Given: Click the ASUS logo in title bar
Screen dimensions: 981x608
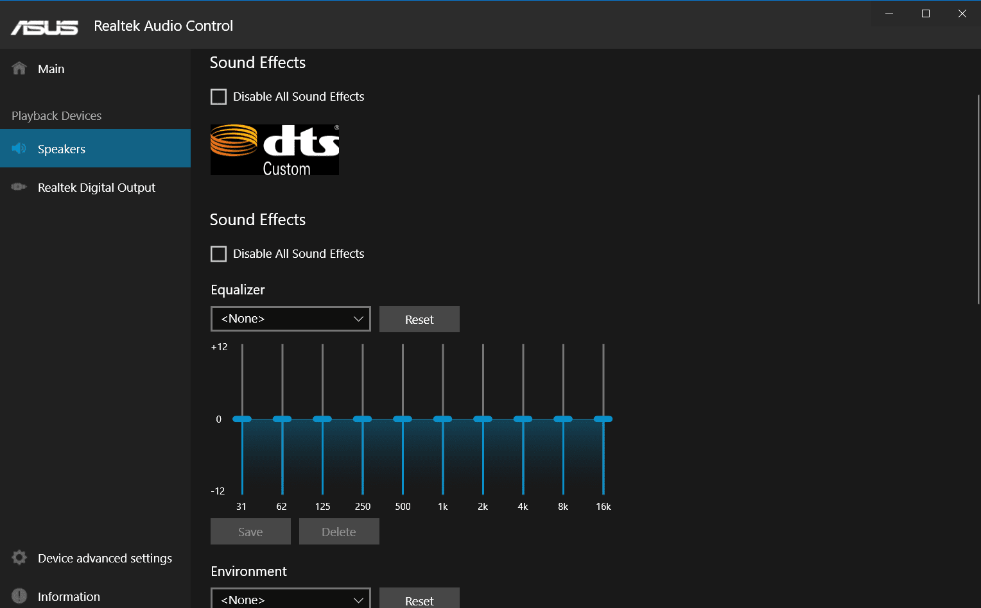Looking at the screenshot, I should tap(44, 28).
